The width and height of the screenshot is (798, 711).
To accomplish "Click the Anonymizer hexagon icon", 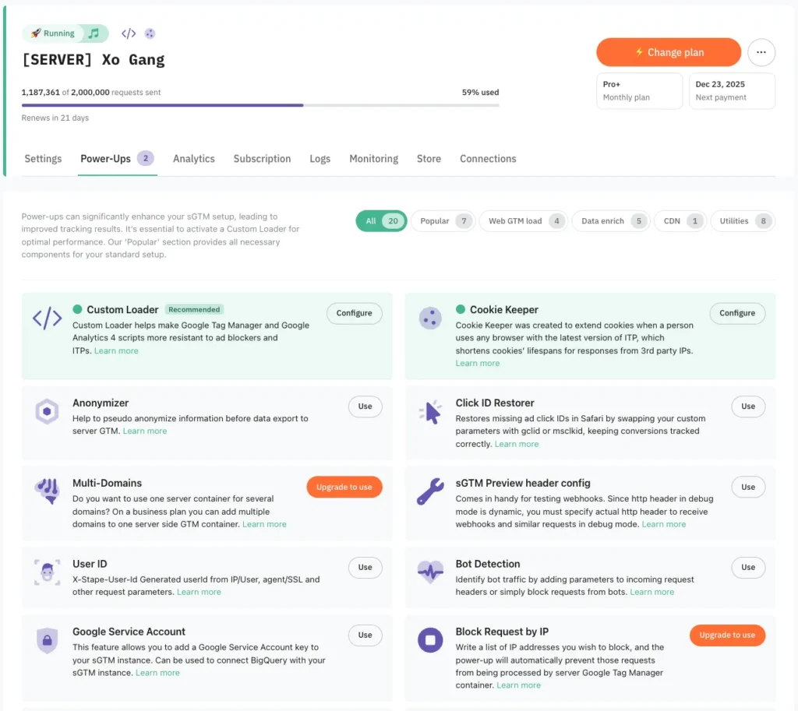I will (47, 411).
